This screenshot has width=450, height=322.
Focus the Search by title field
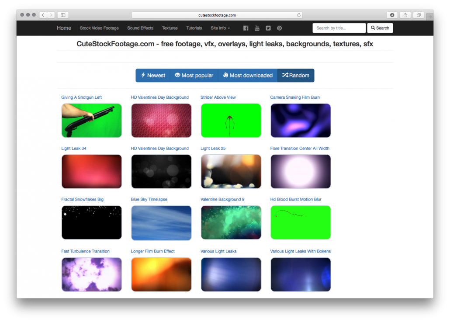point(339,28)
